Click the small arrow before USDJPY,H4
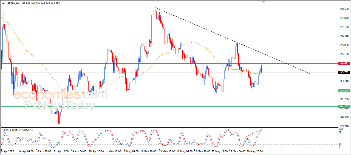This screenshot has width=351, height=155. point(3,4)
